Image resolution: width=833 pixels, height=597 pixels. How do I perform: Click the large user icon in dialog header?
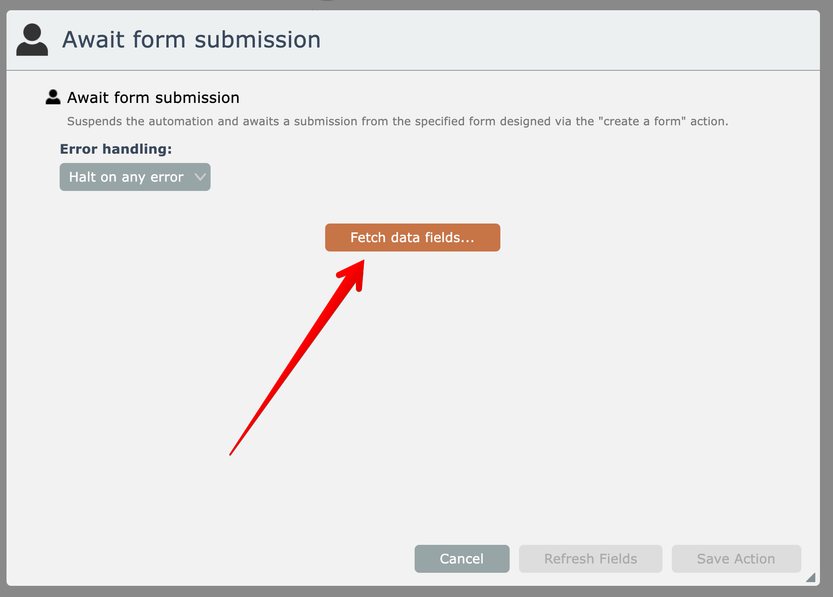[32, 40]
